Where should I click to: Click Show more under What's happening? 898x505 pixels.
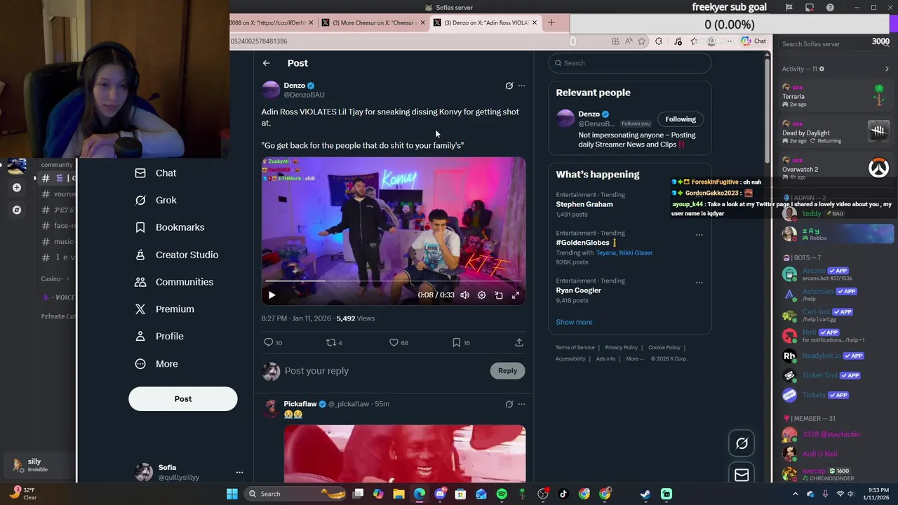point(574,322)
